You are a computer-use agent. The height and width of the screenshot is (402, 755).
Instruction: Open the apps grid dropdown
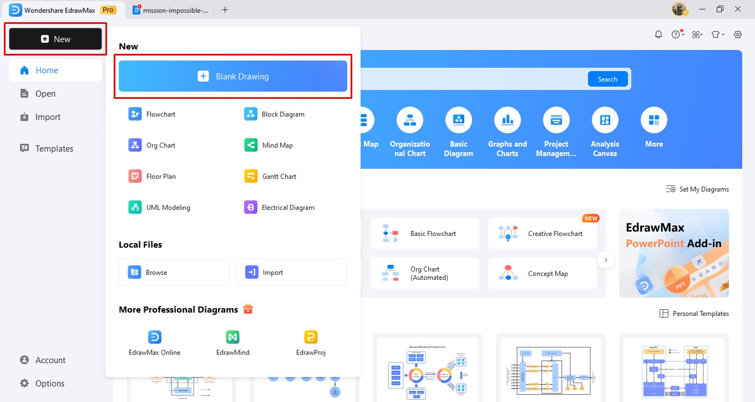[x=697, y=34]
